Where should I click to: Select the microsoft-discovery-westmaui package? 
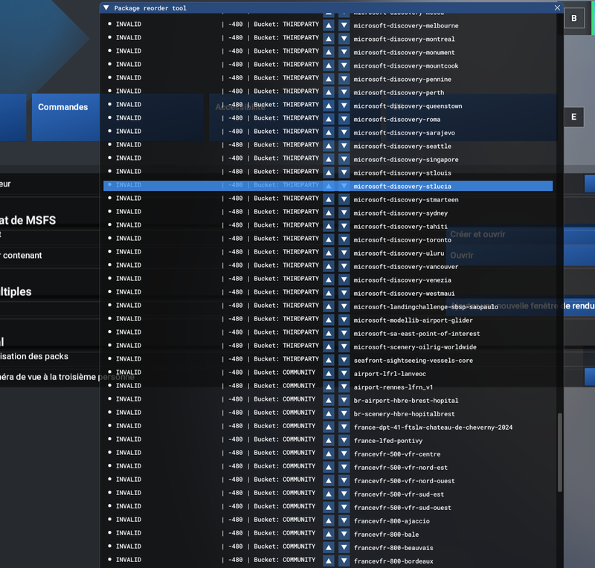click(x=404, y=294)
